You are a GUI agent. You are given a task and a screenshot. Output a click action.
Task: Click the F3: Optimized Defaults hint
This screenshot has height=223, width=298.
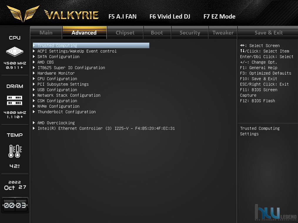[x=265, y=73]
